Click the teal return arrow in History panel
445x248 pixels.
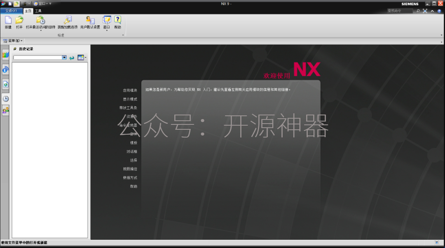pyautogui.click(x=72, y=57)
